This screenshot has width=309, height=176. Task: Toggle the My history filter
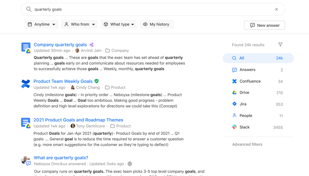point(156,24)
